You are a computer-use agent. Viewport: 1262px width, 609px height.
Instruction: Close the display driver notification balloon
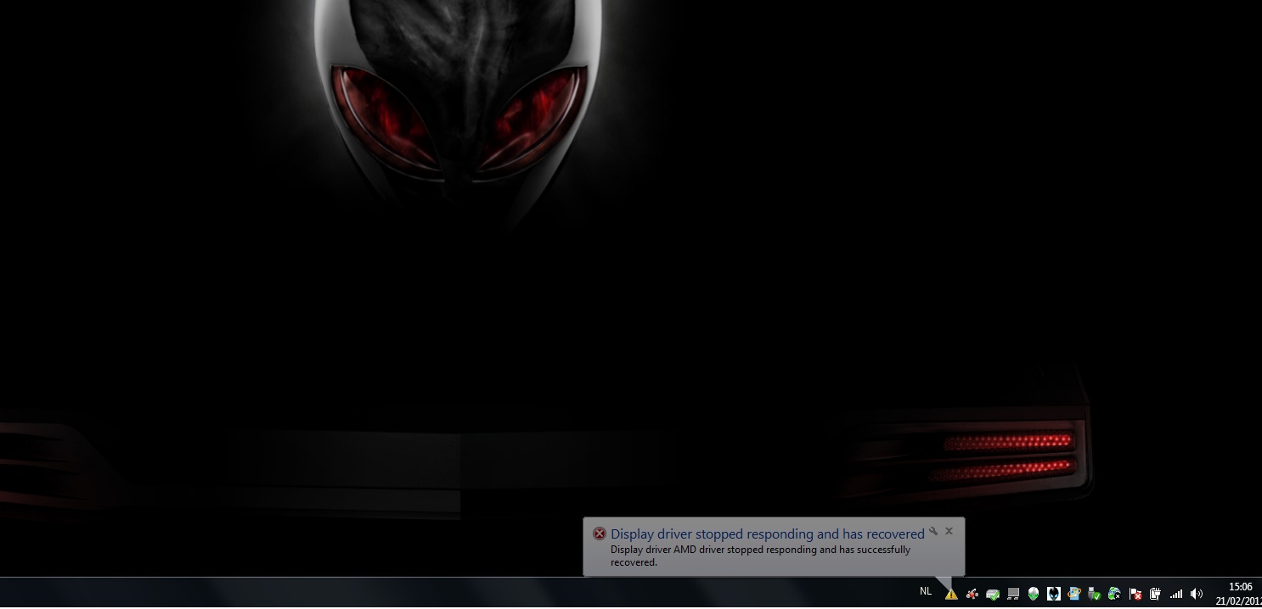click(x=949, y=531)
